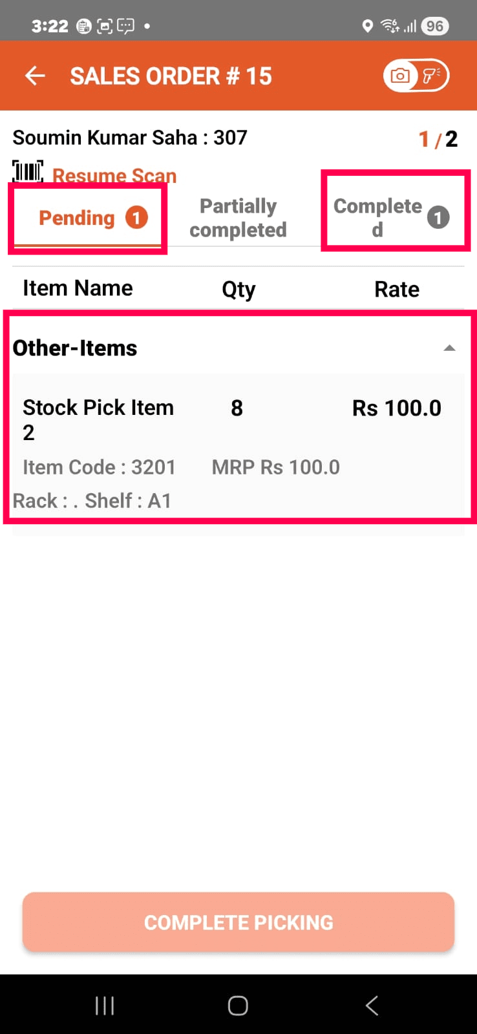Screen dimensions: 477x1034
Task: Open the Pending tab
Action: tap(77, 218)
